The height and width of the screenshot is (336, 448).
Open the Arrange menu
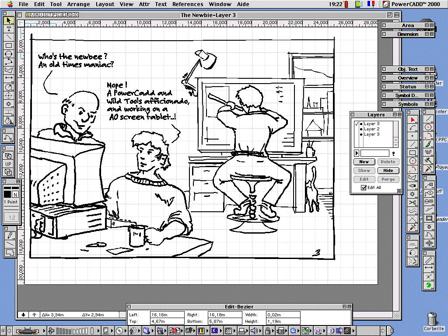point(78,4)
